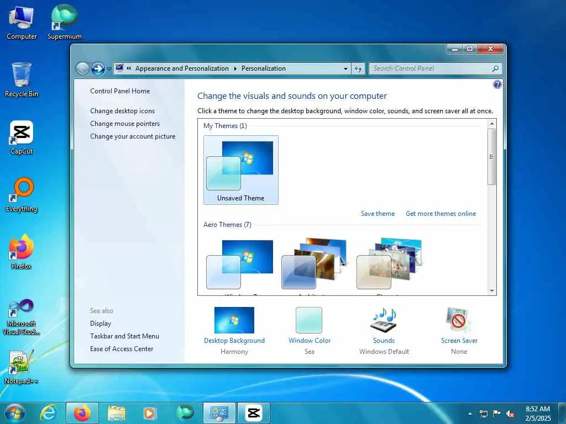Image resolution: width=566 pixels, height=424 pixels.
Task: Select the Unsaved Theme thumbnail
Action: point(241,170)
